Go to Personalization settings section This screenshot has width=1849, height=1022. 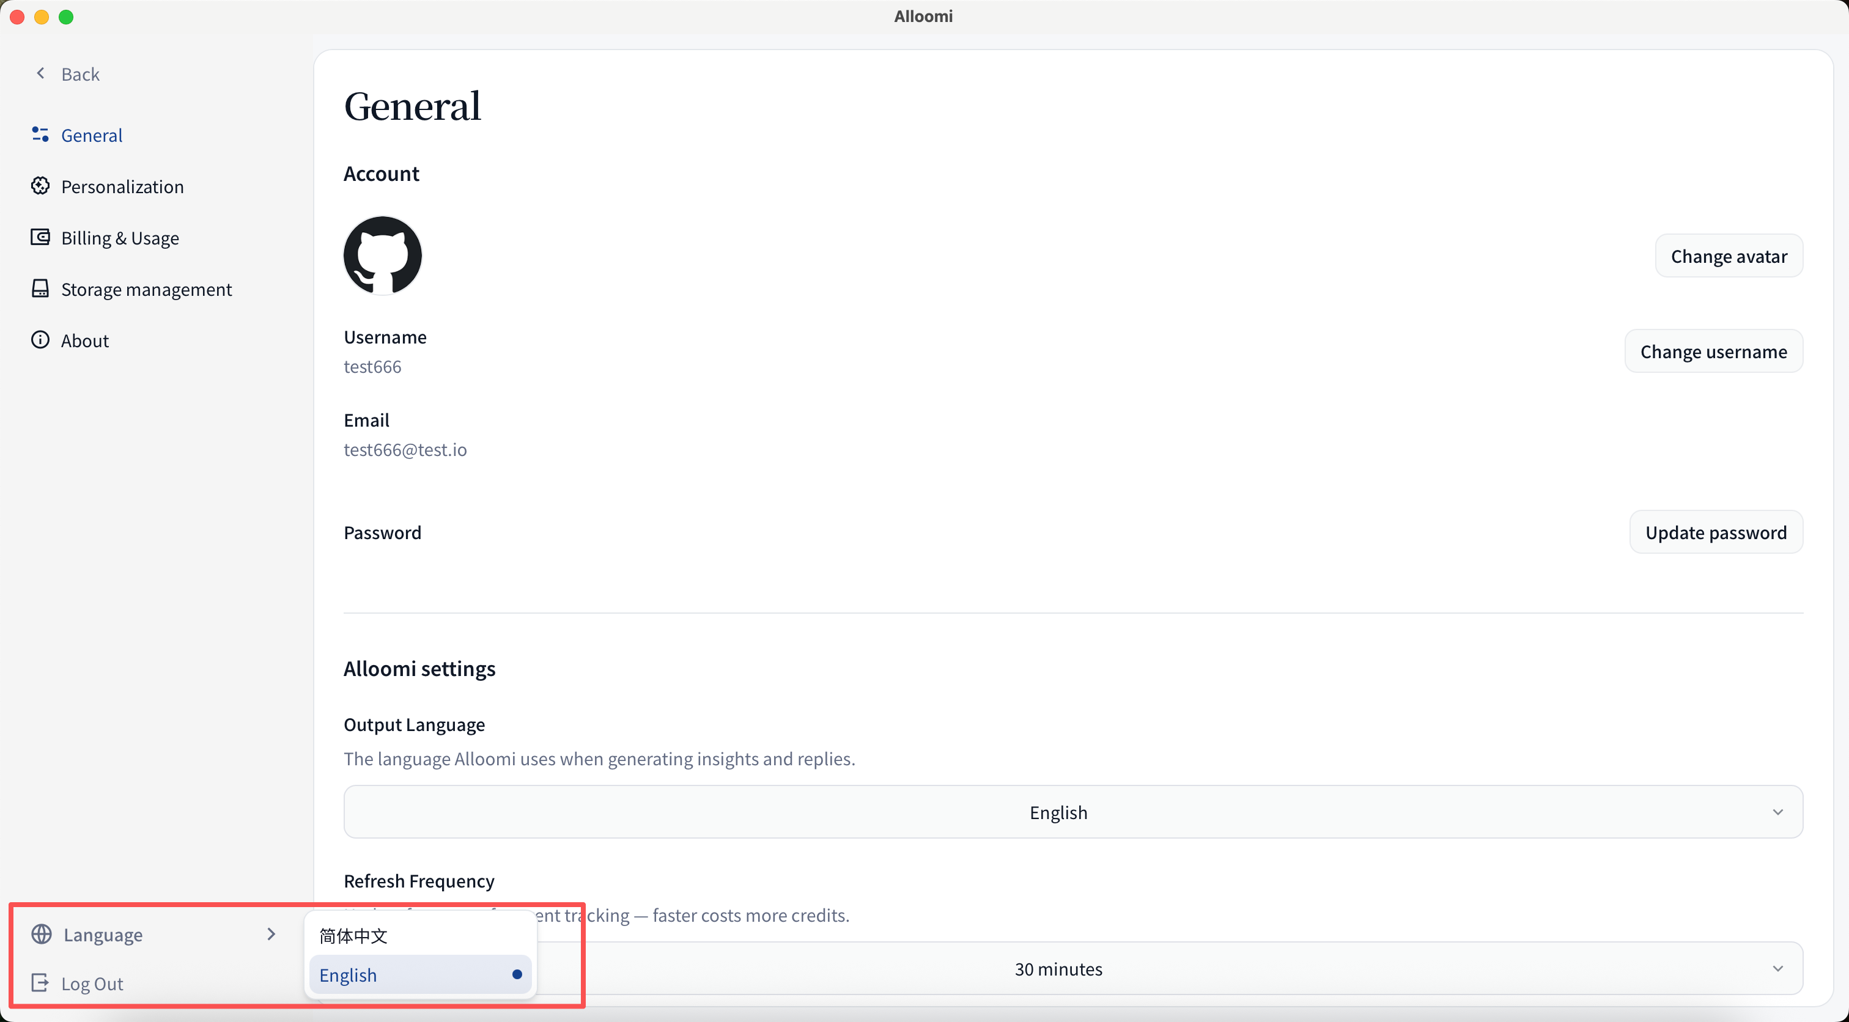click(122, 186)
